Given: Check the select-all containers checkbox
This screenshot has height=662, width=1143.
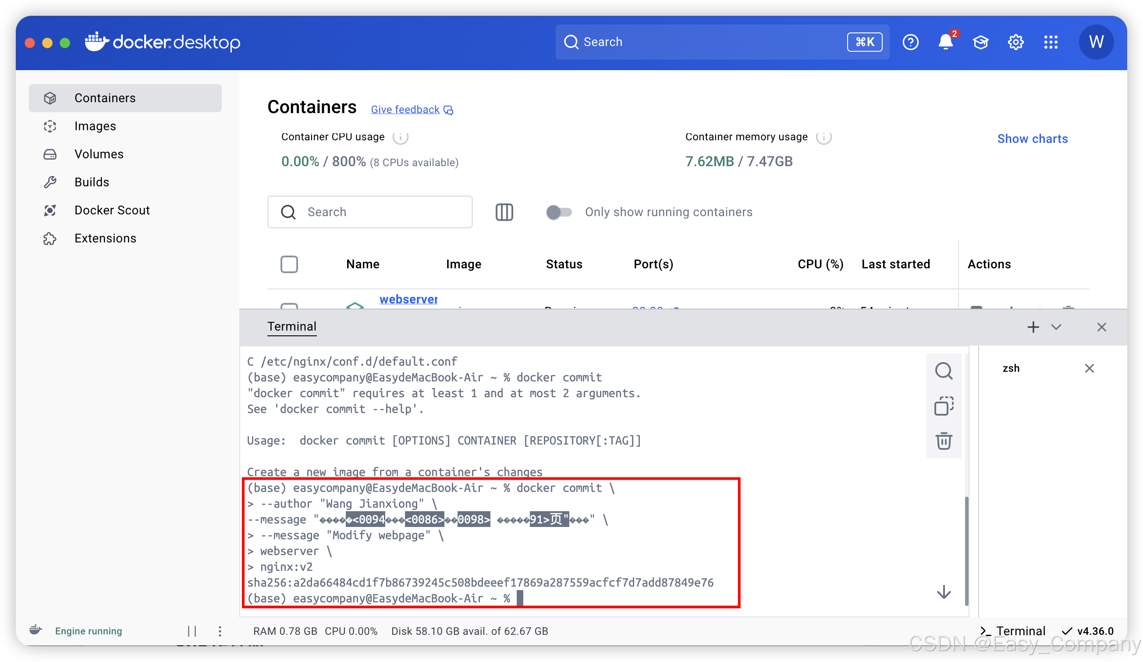Looking at the screenshot, I should (x=289, y=264).
